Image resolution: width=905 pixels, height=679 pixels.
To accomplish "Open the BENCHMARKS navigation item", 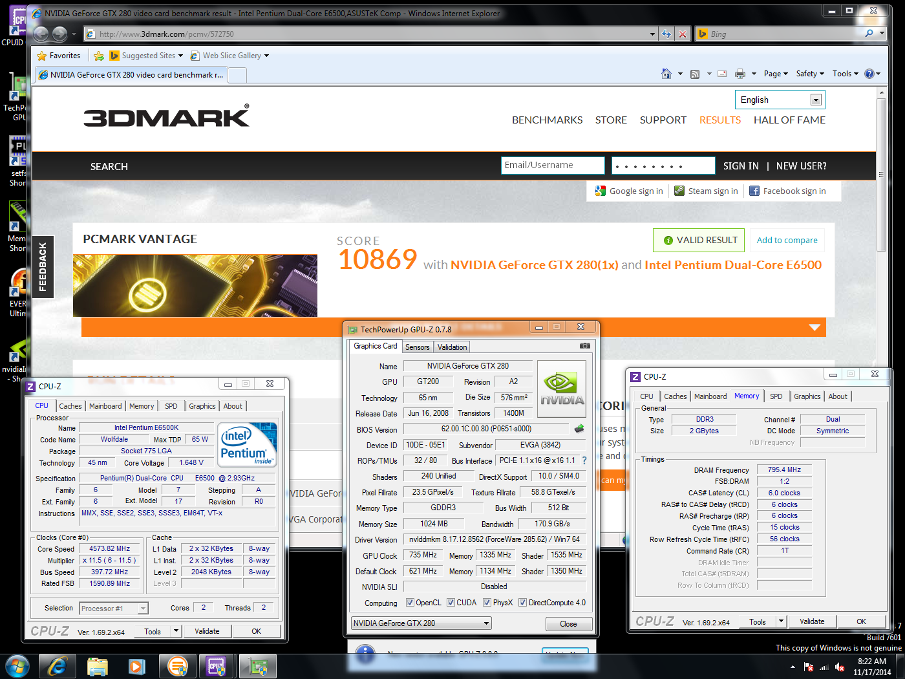I will (x=547, y=120).
